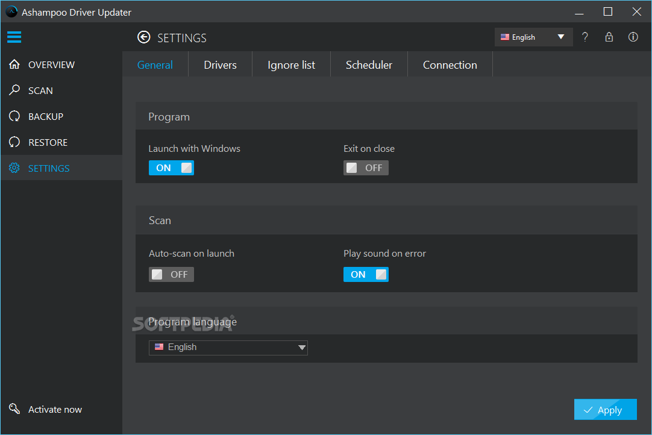Turn off Launch with Windows toggle
Image resolution: width=652 pixels, height=435 pixels.
tap(171, 168)
